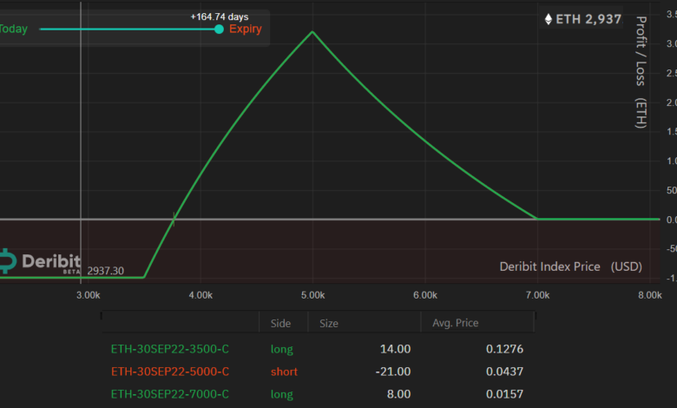677x408 pixels.
Task: Click the average price 0.1276
Action: [504, 349]
